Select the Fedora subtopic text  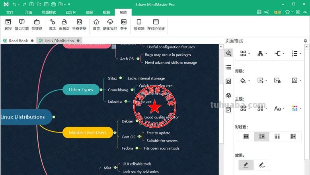tap(127, 148)
